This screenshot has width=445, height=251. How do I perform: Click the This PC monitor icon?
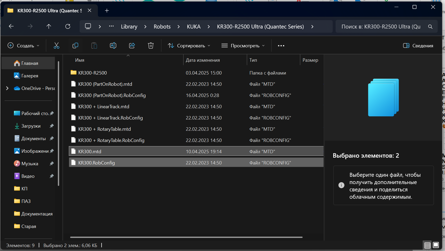pyautogui.click(x=88, y=26)
